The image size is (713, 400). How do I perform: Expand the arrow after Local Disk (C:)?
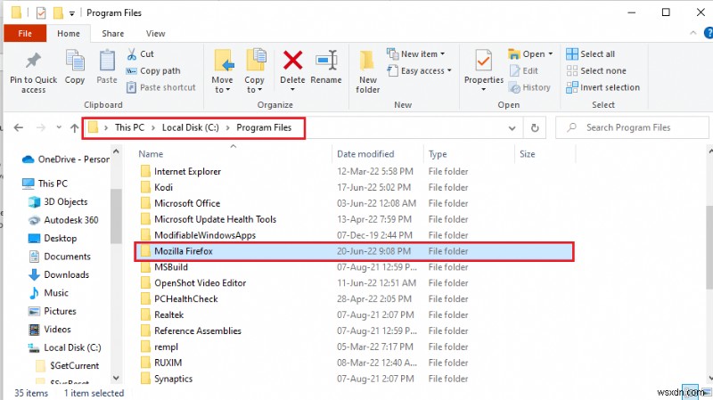click(227, 128)
